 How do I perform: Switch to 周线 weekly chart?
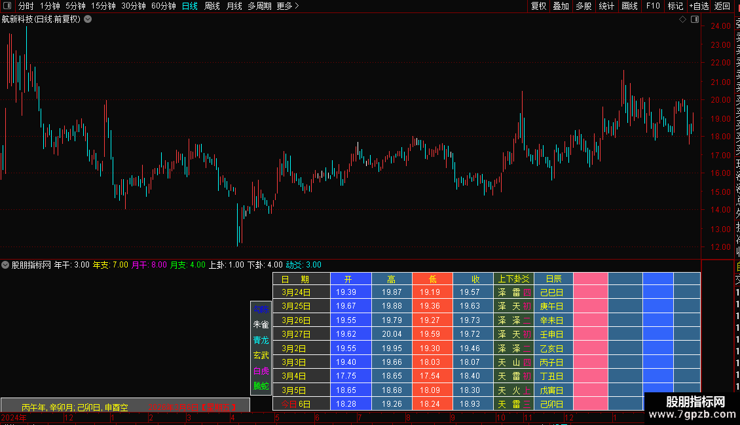tap(212, 6)
